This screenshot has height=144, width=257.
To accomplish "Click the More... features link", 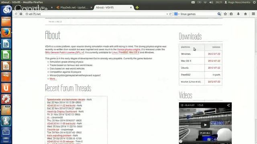I will click(x=53, y=79).
